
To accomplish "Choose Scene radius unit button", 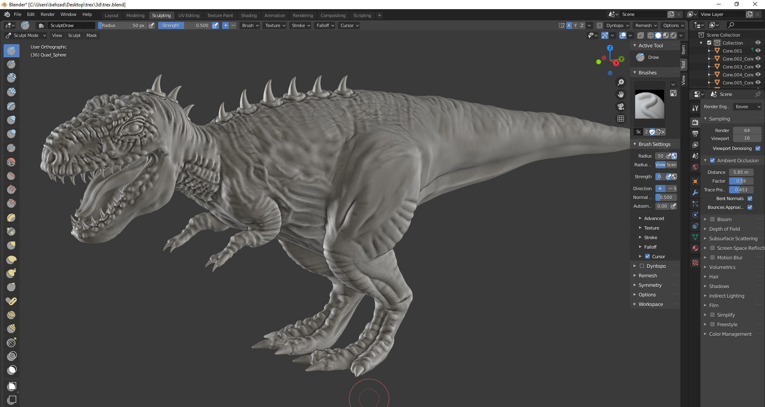I will [x=671, y=165].
